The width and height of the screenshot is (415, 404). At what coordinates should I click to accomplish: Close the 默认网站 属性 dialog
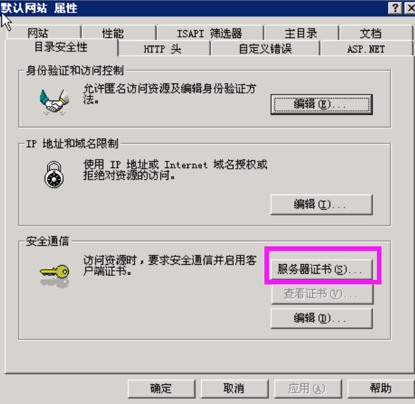pyautogui.click(x=410, y=8)
